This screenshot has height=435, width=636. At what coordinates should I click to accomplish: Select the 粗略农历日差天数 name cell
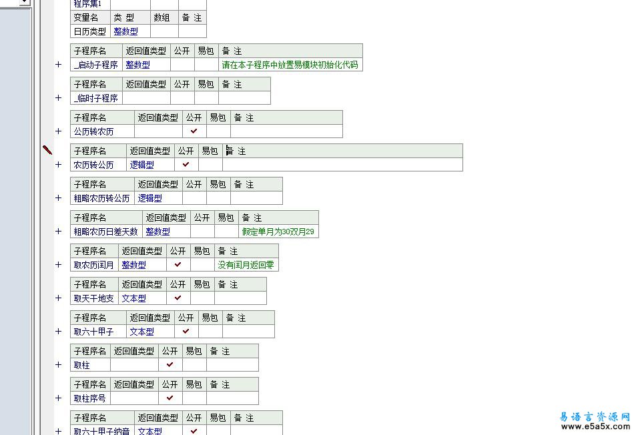click(106, 232)
